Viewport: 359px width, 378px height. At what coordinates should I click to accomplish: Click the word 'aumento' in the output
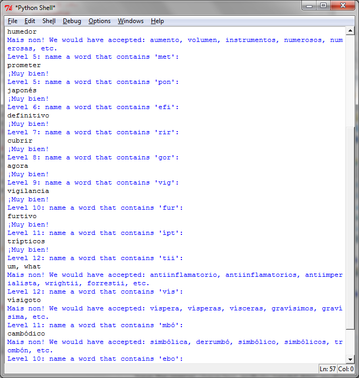point(165,40)
